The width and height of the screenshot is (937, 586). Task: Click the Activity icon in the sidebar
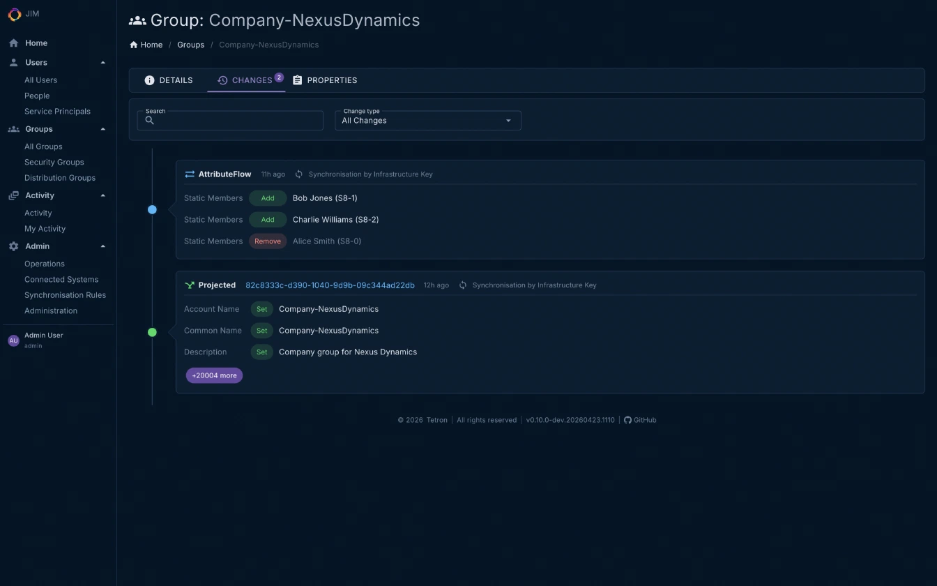(x=13, y=195)
